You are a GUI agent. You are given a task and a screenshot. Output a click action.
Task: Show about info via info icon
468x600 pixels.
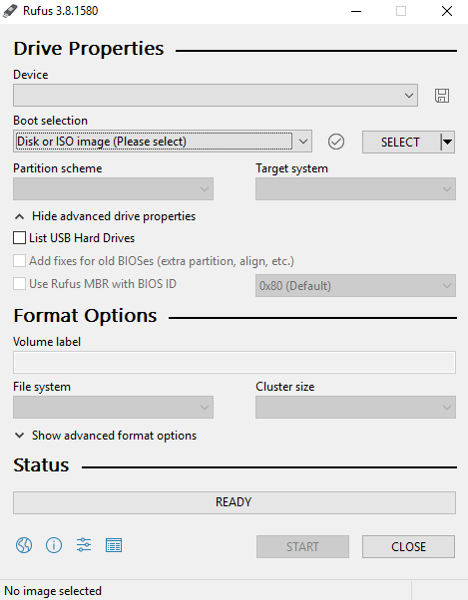tap(54, 545)
